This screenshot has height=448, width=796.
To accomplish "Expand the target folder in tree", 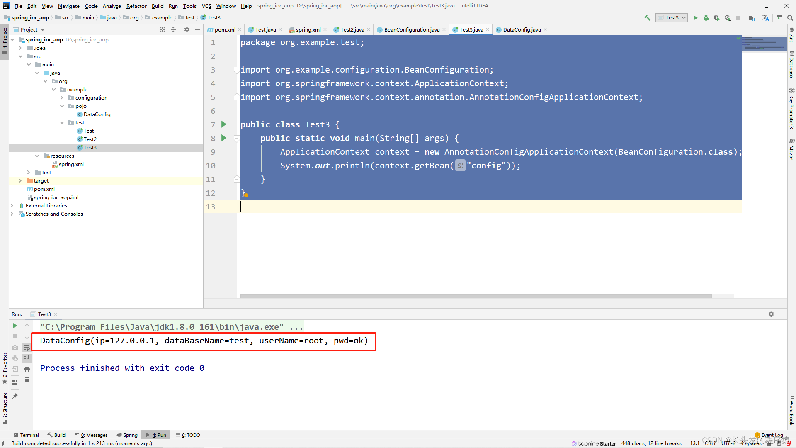I will [20, 181].
